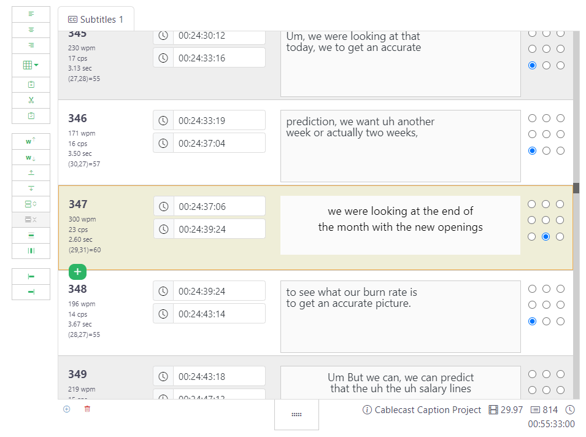Viewport: 586px width, 437px height.
Task: Click the red trash delete icon
Action: [x=87, y=409]
